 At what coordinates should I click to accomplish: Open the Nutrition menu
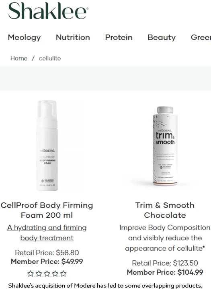(73, 37)
